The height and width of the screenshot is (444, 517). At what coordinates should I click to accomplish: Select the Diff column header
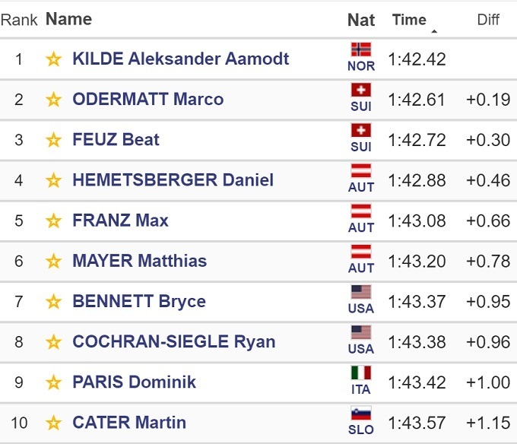click(x=488, y=20)
